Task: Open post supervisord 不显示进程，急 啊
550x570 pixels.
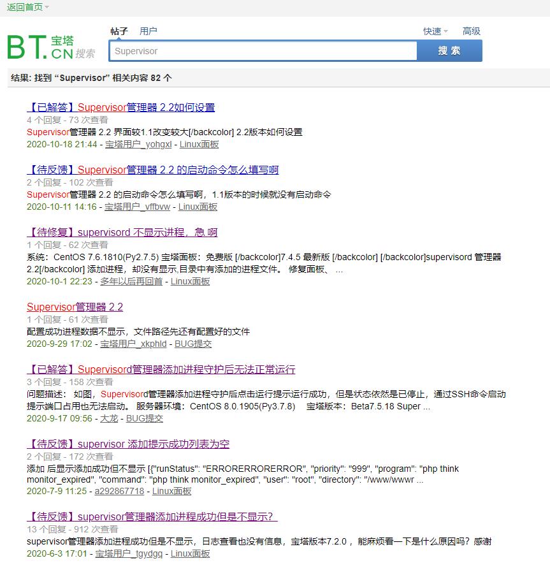Action: point(122,232)
